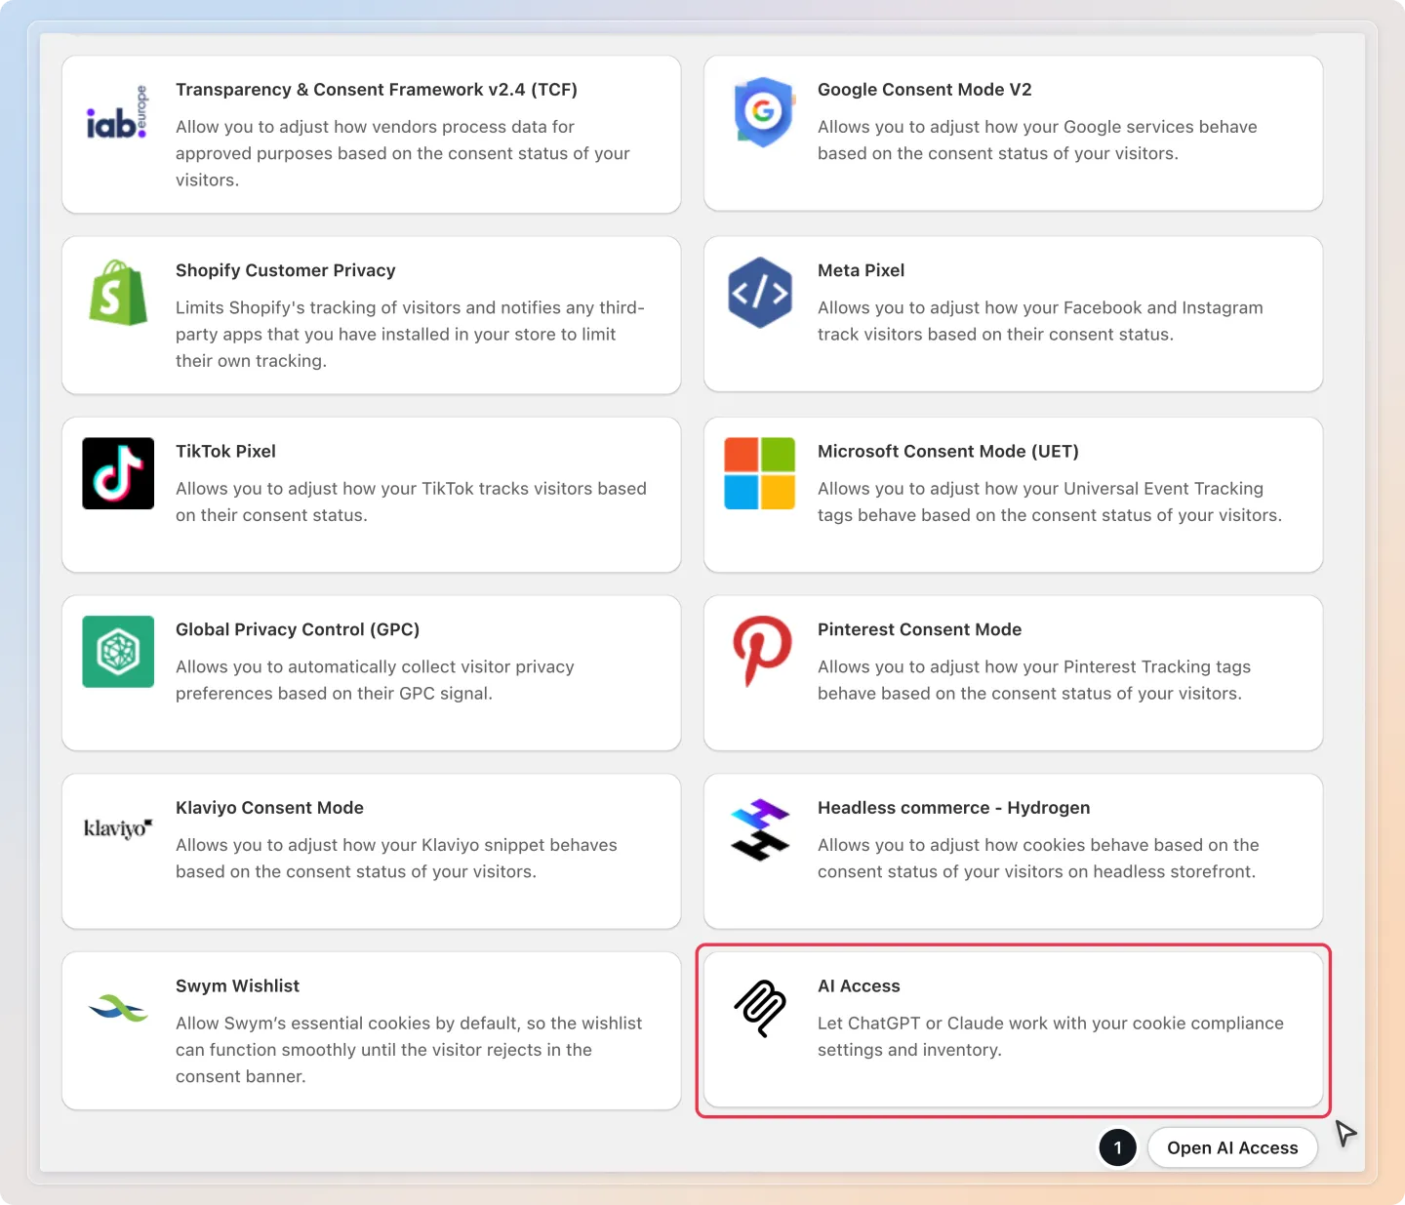Click description about Universal Event Tracking tags
This screenshot has width=1405, height=1205.
click(x=1050, y=502)
